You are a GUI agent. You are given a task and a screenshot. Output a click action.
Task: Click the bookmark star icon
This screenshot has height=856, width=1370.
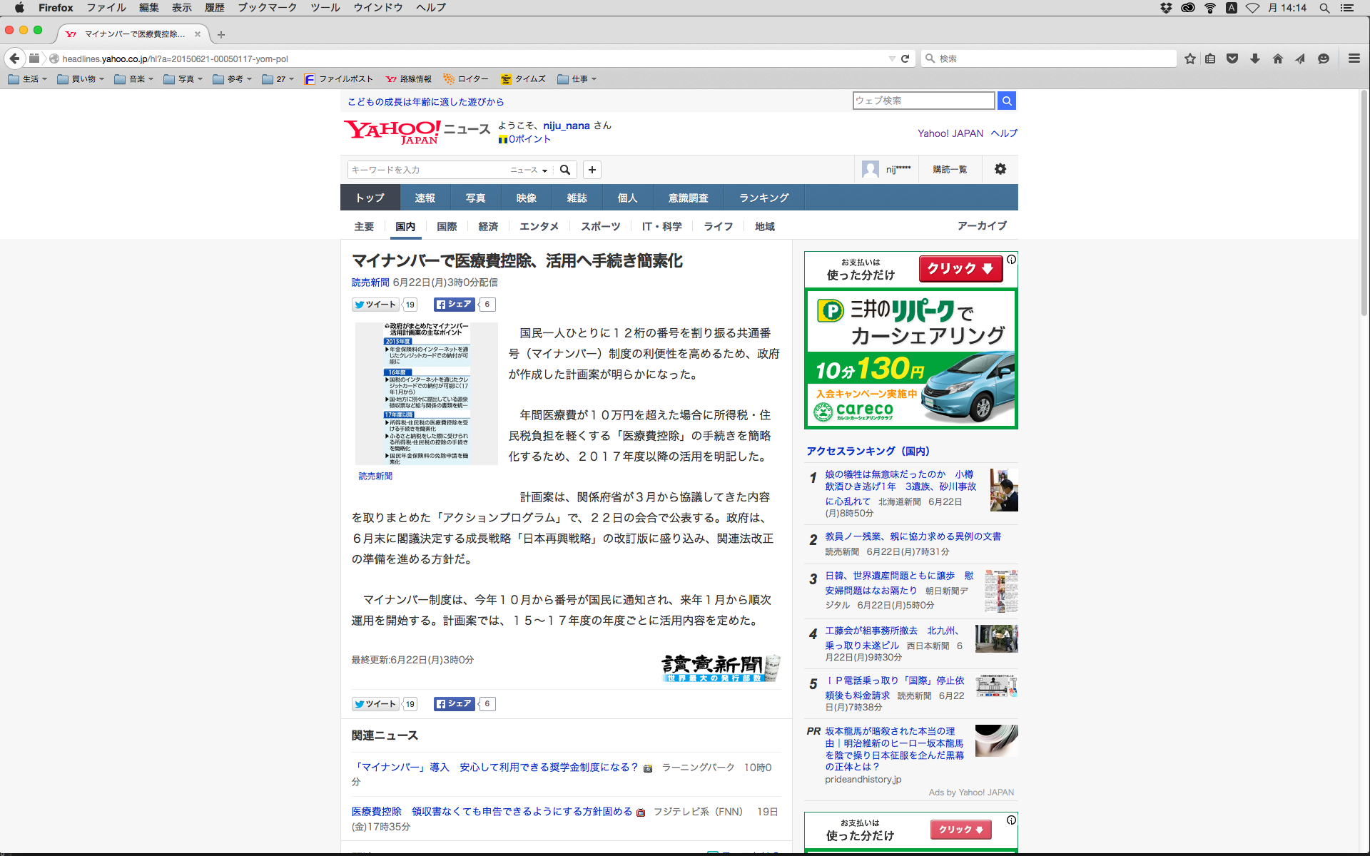pos(1189,58)
